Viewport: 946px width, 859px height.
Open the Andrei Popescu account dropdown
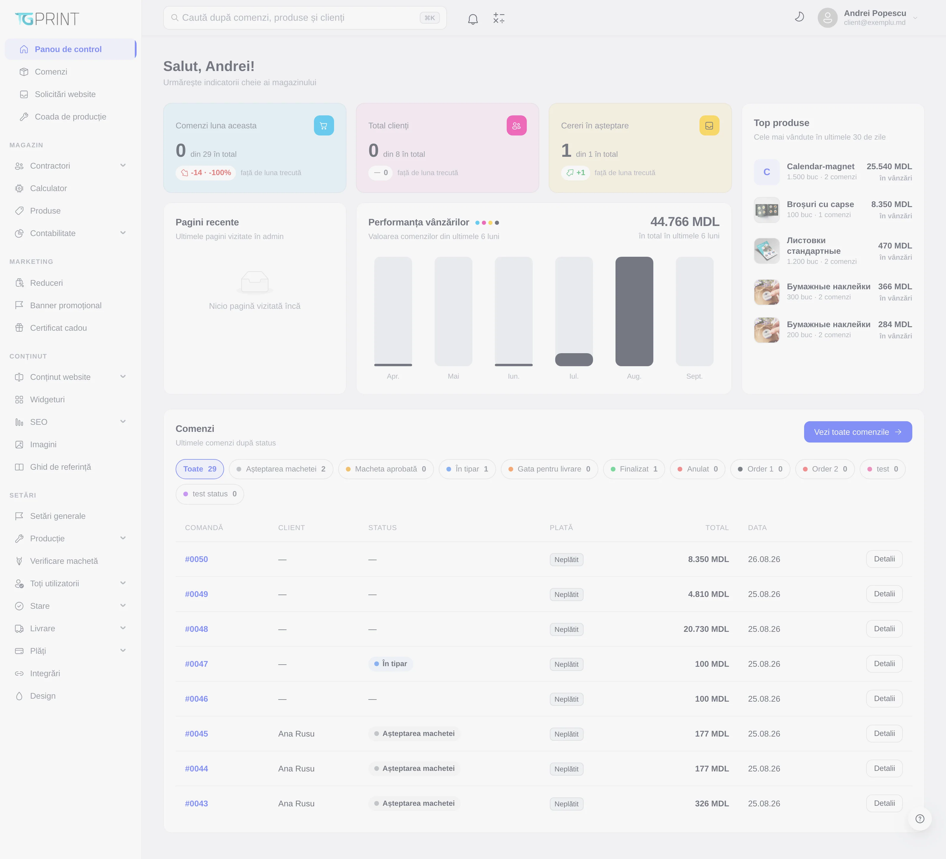(868, 18)
